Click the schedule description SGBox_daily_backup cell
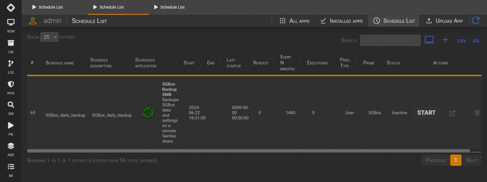The width and height of the screenshot is (487, 182). click(112, 115)
